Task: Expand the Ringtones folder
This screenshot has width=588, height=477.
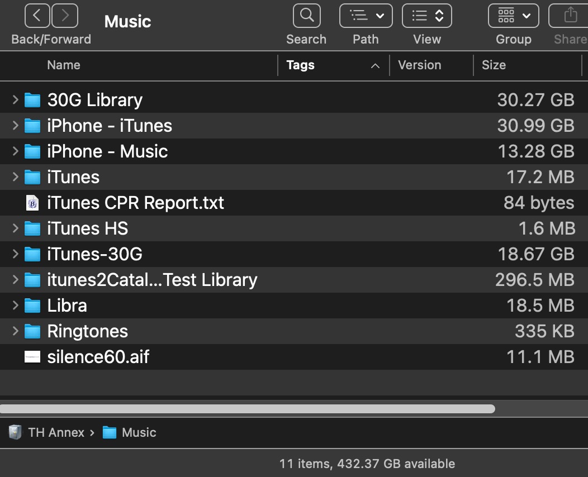Action: pyautogui.click(x=16, y=331)
